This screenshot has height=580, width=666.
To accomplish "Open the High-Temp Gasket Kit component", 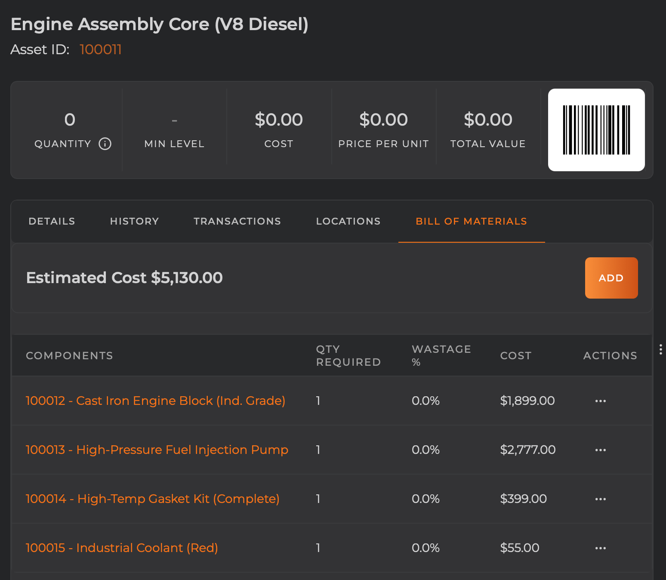I will click(x=152, y=499).
